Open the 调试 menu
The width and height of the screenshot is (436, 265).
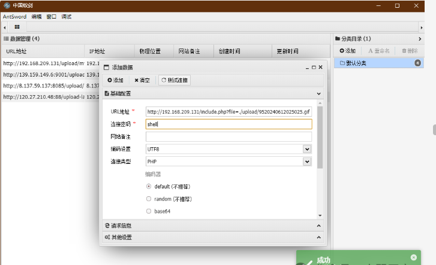pyautogui.click(x=66, y=17)
